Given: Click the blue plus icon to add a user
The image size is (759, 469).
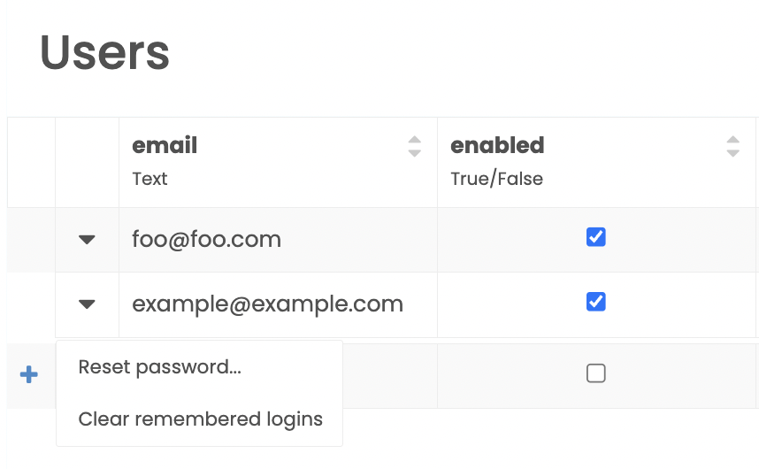Looking at the screenshot, I should tap(29, 374).
